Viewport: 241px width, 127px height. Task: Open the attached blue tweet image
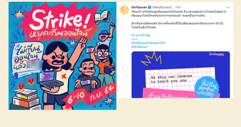181,74
